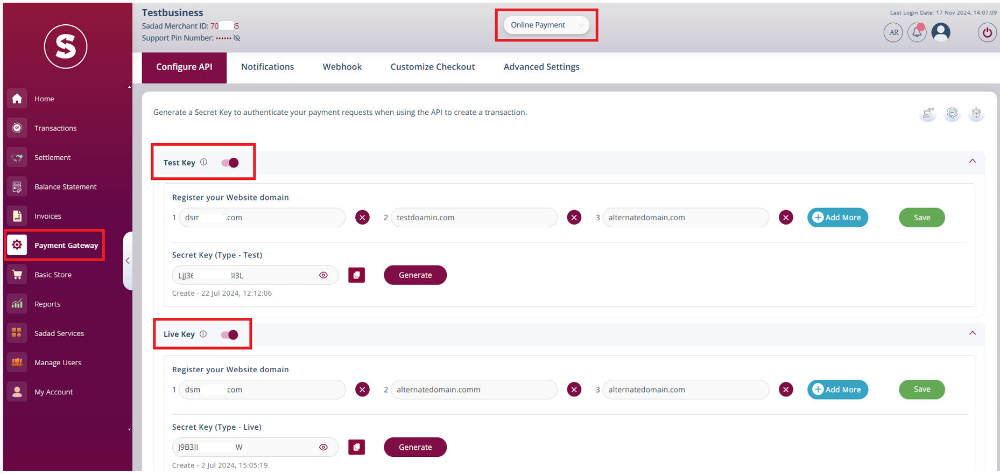Reveal the Test secret key

[x=323, y=275]
